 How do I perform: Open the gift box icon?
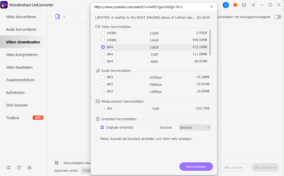click(x=235, y=5)
